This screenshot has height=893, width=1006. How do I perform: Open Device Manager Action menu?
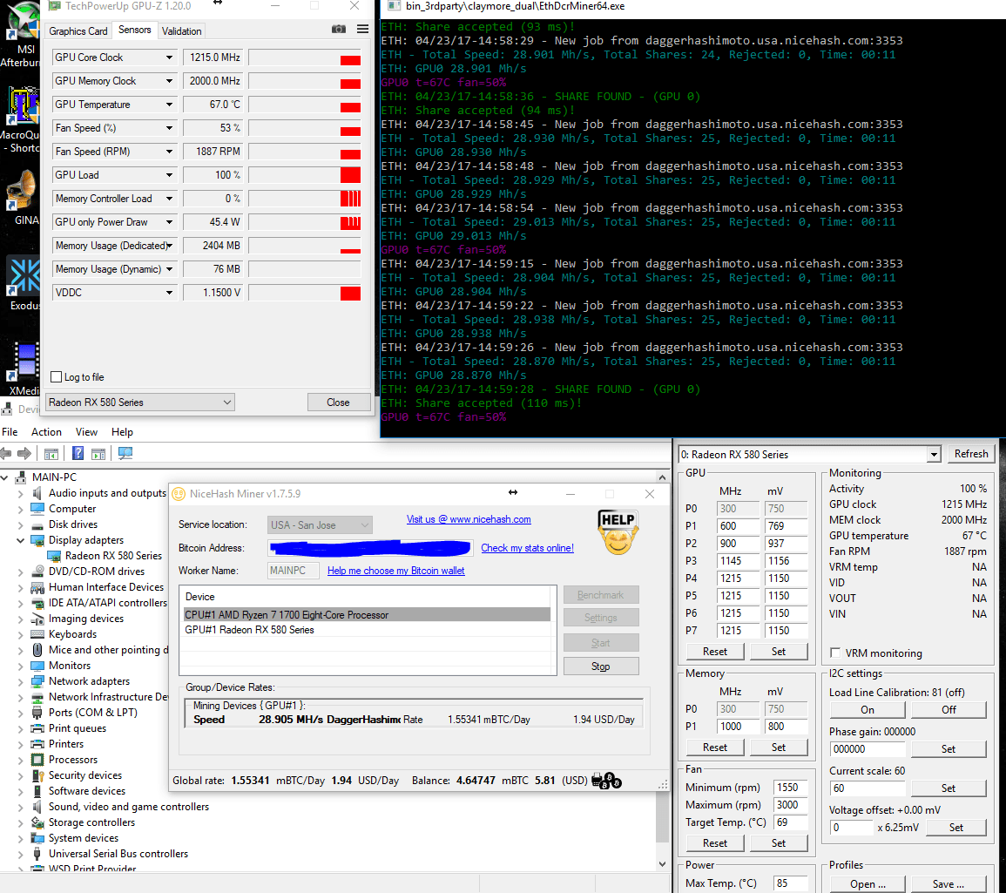[46, 432]
